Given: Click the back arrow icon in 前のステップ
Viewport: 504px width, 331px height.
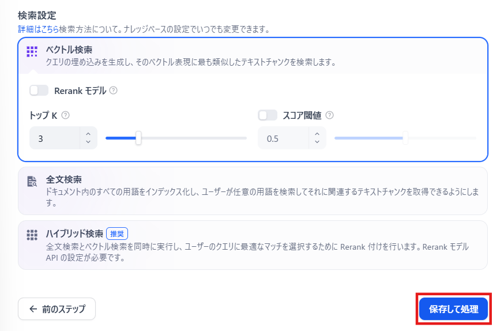Looking at the screenshot, I should [x=33, y=309].
